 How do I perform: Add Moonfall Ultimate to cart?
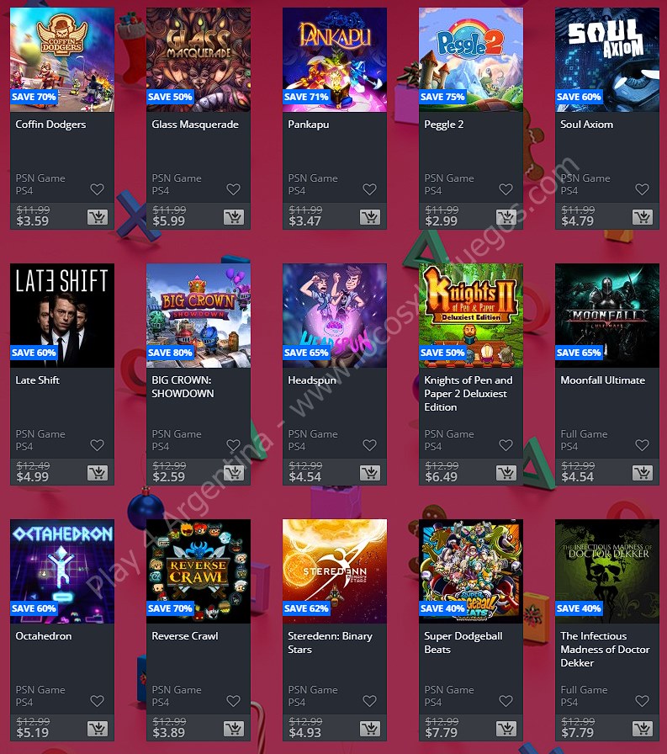pyautogui.click(x=643, y=473)
